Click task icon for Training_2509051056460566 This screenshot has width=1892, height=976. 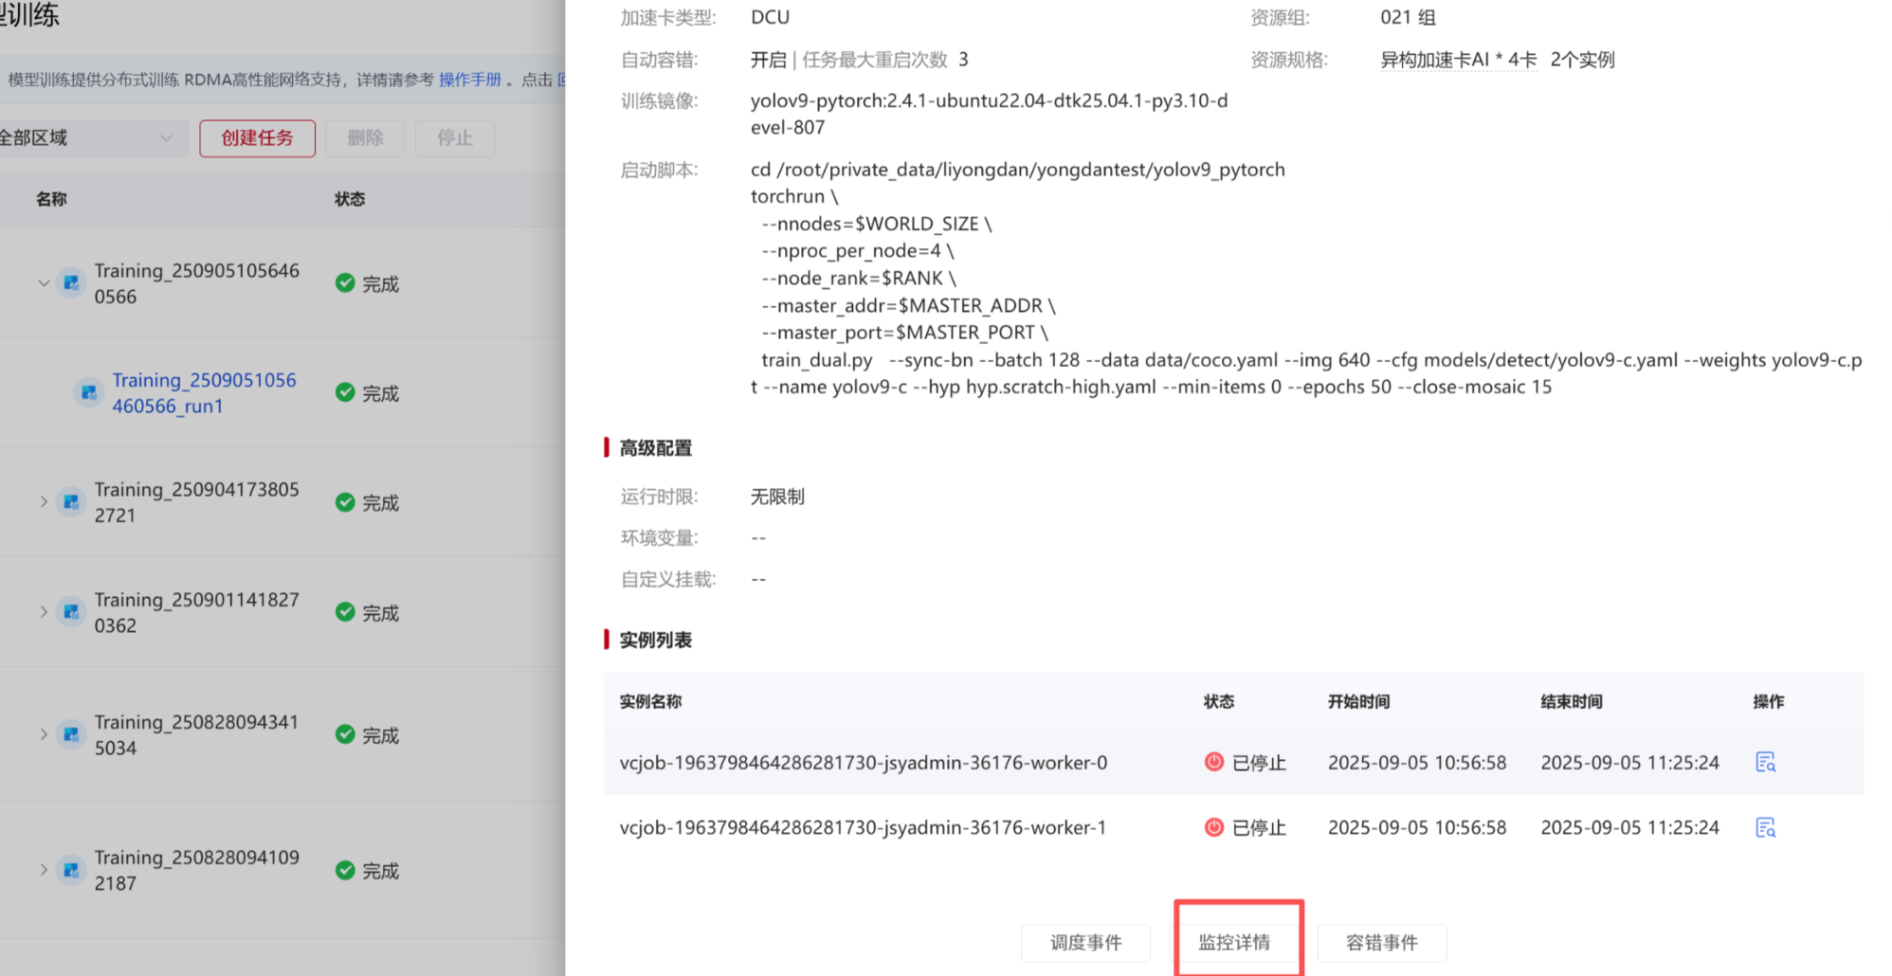pyautogui.click(x=71, y=283)
